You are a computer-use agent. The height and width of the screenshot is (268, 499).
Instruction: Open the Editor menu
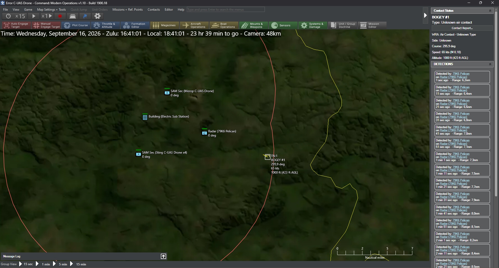pos(169,10)
